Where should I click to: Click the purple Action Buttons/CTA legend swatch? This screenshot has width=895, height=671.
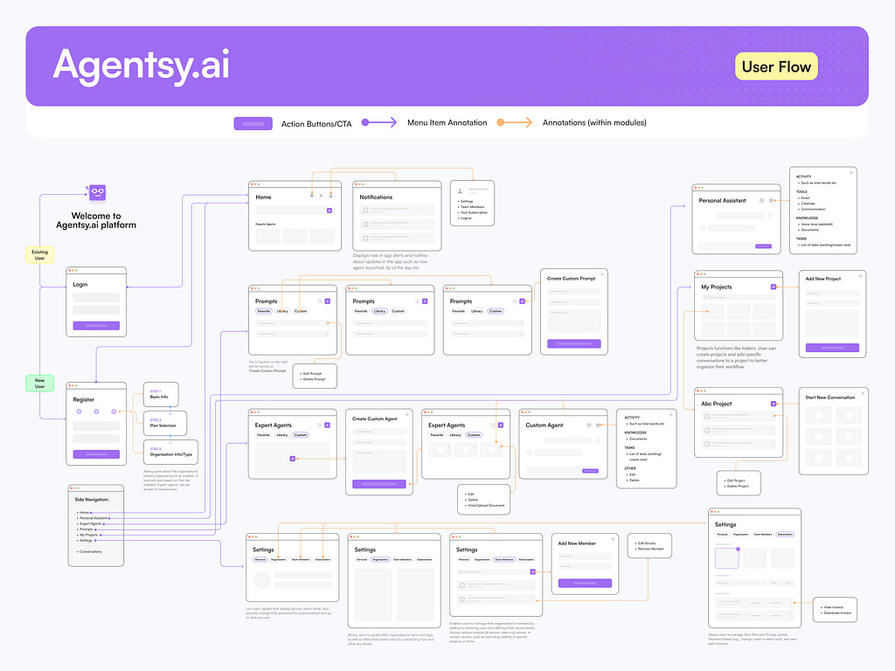[253, 123]
